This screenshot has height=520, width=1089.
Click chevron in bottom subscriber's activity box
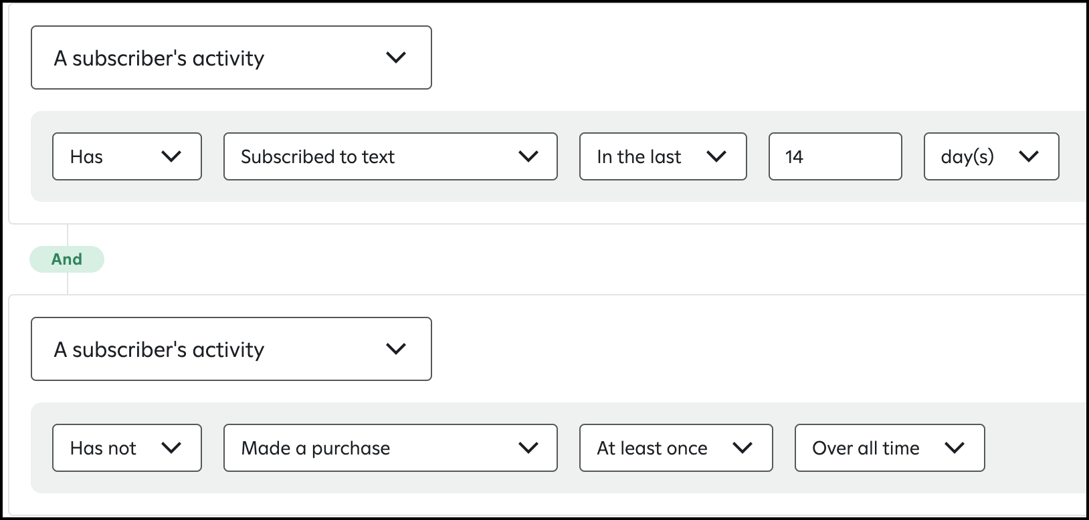pos(396,350)
